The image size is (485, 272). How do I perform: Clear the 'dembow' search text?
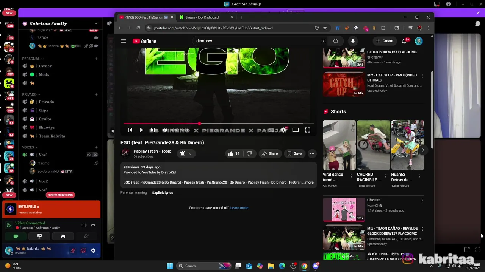(x=324, y=41)
